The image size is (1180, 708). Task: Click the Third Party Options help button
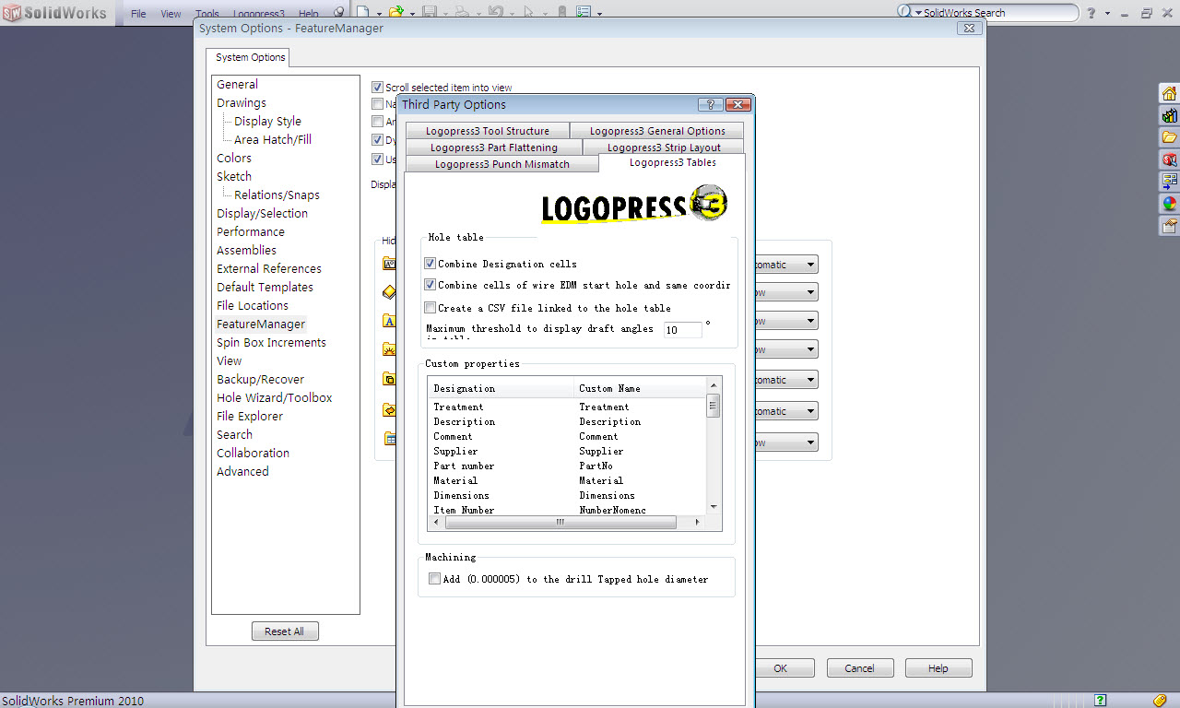pos(710,104)
